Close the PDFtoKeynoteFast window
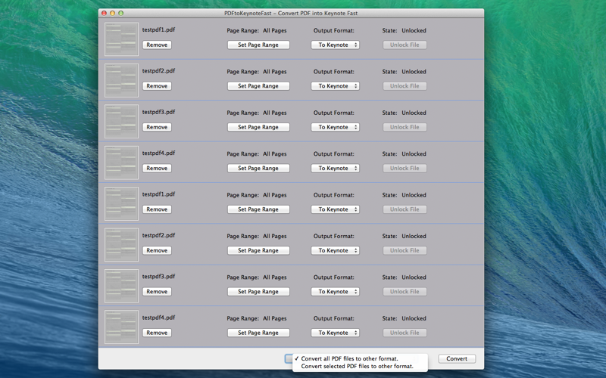Screen dimensions: 606x378 104,13
